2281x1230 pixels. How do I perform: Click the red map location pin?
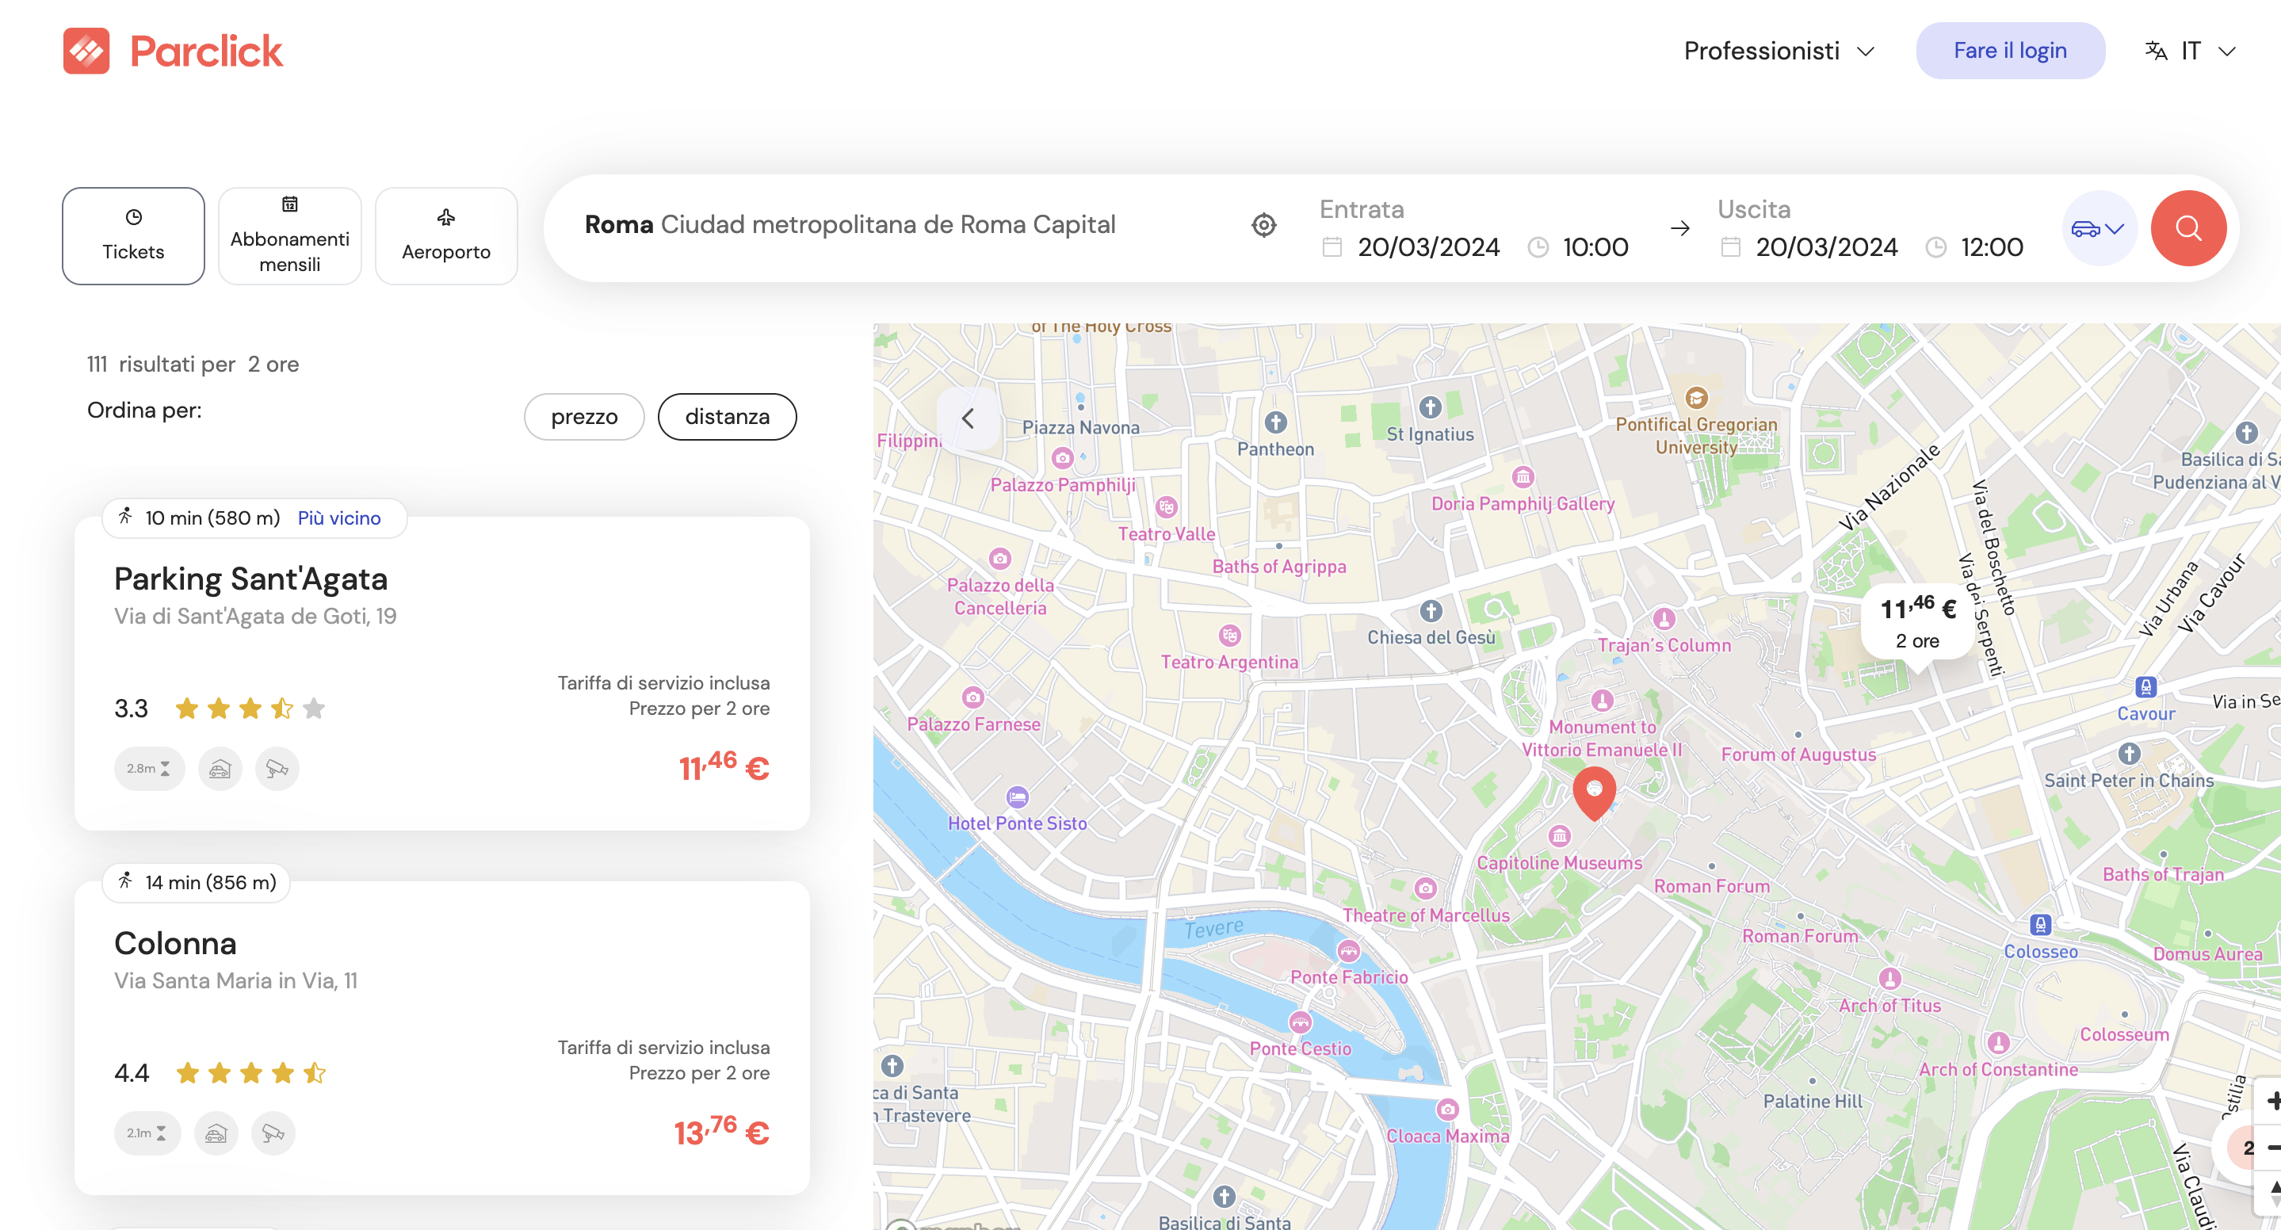pyautogui.click(x=1593, y=791)
